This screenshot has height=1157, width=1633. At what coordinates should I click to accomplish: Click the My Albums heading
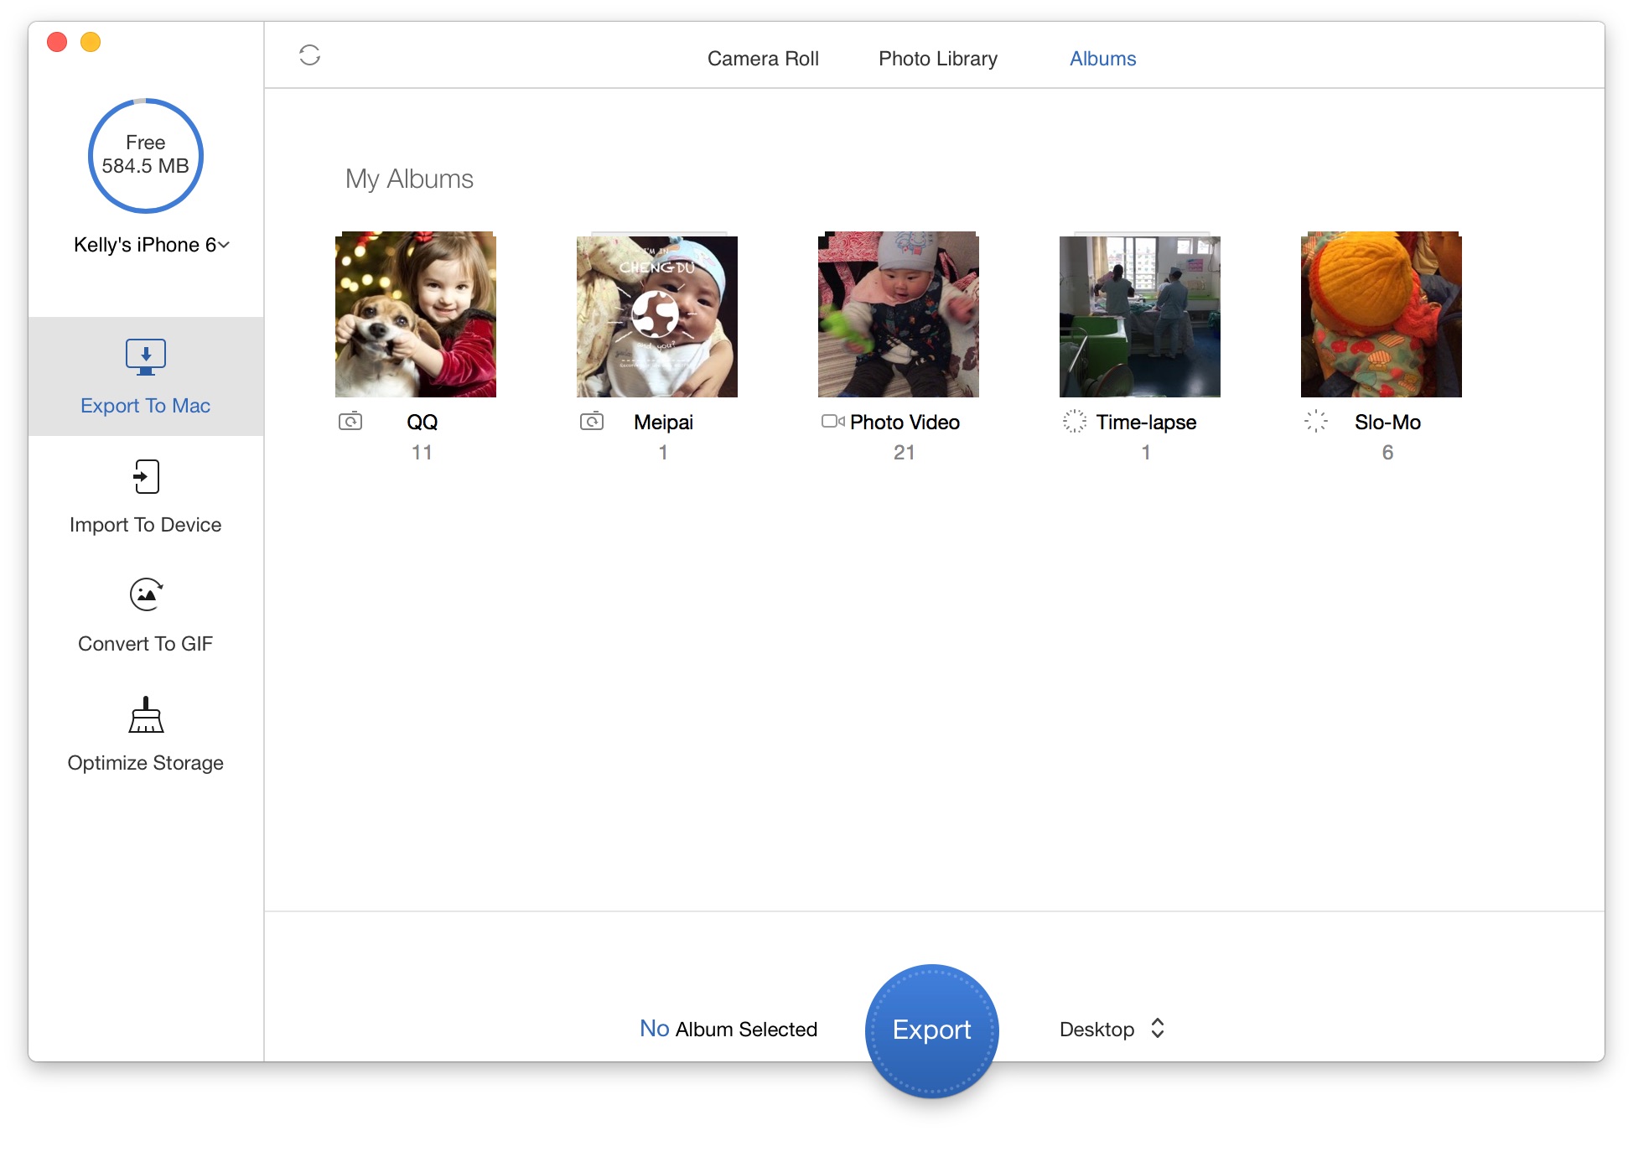409,179
